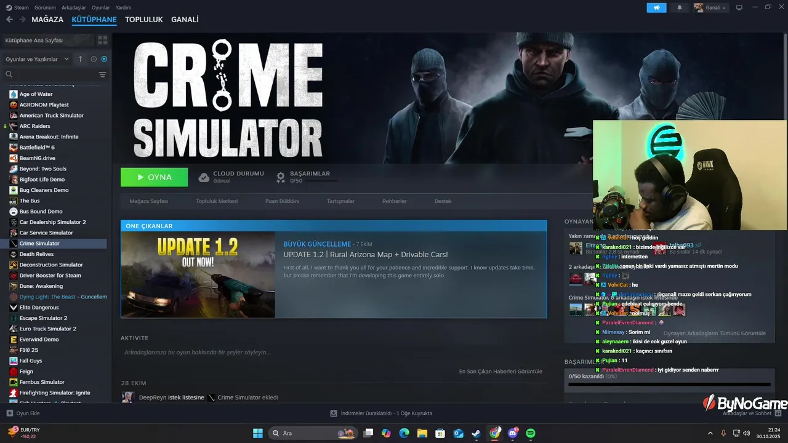This screenshot has width=788, height=443.
Task: Click the Fall Guys game icon
Action: [14, 361]
